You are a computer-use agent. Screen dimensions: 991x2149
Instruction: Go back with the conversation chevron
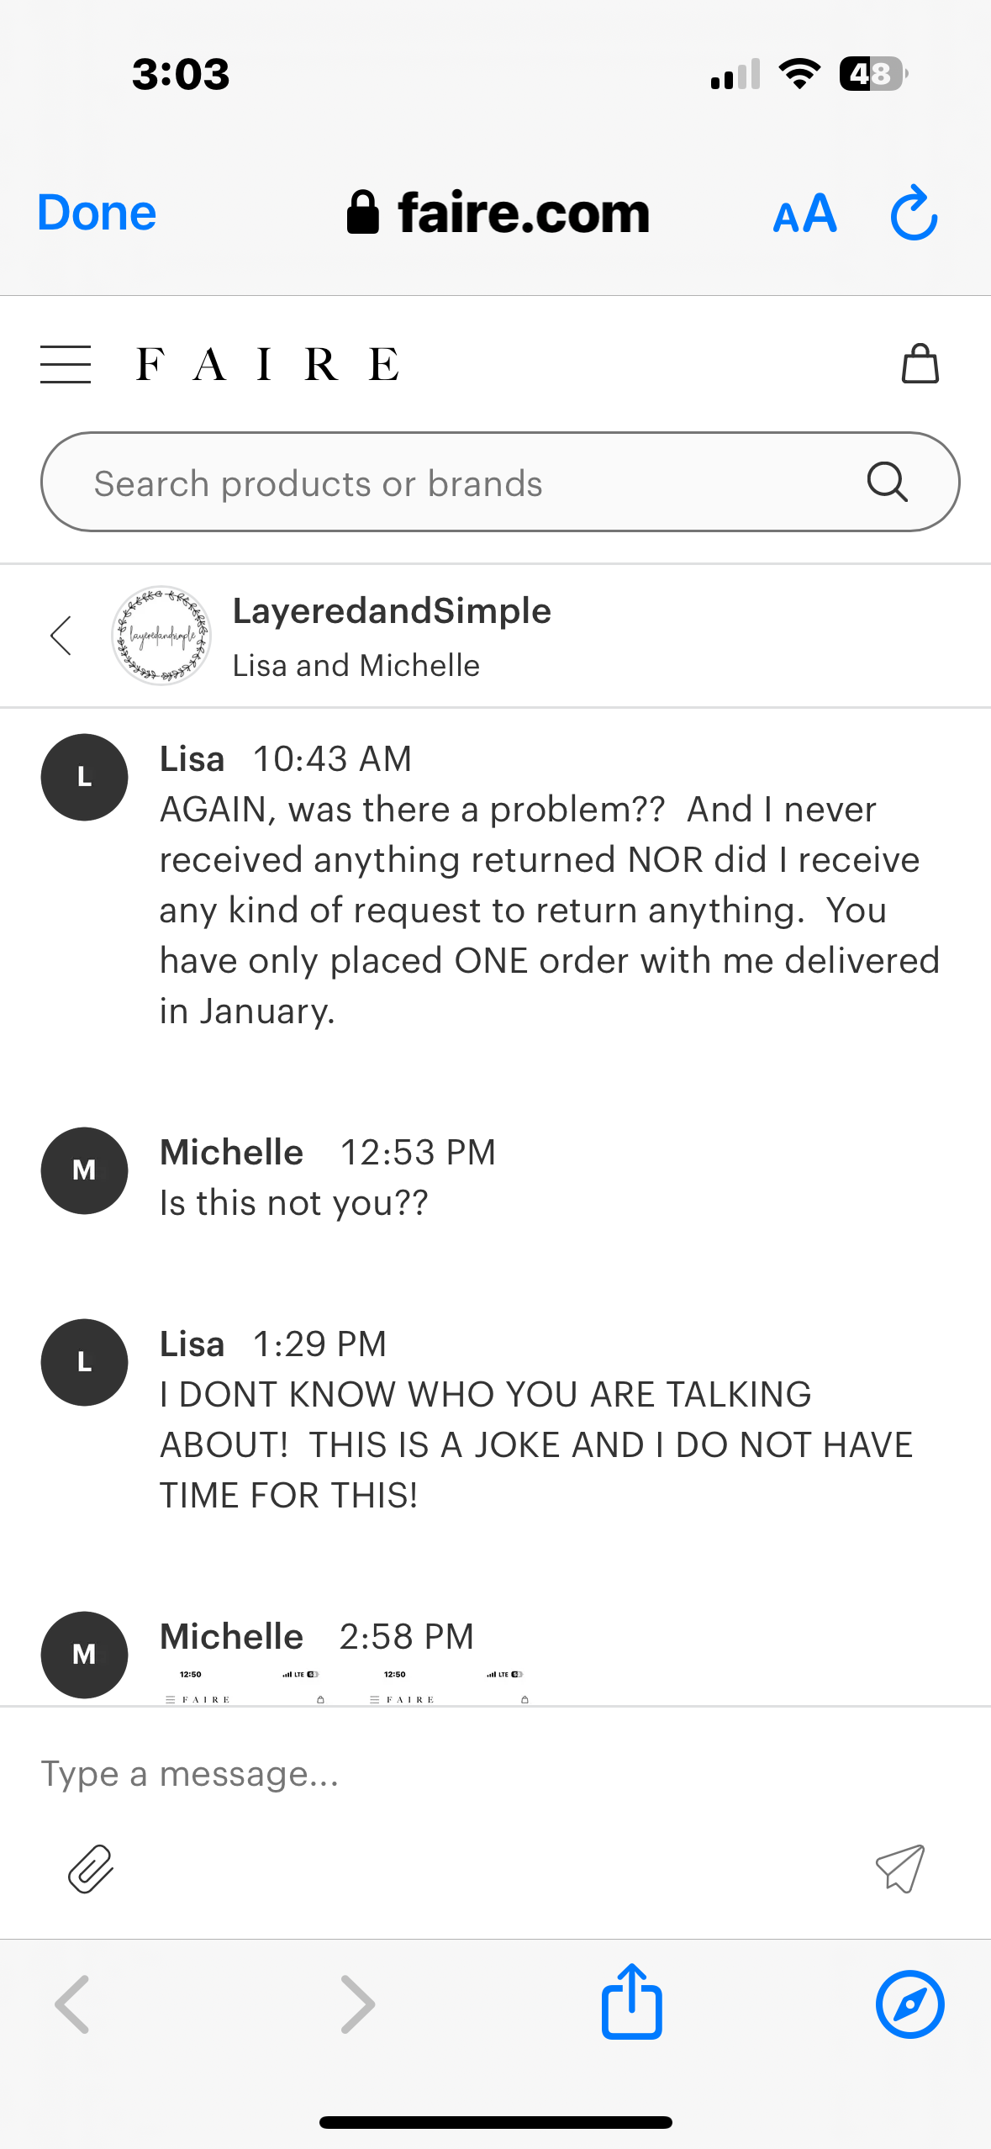61,636
